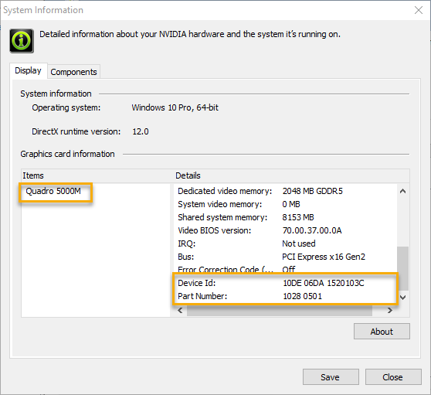This screenshot has width=431, height=395.
Task: Click the details list scroll-down arrow
Action: coord(402,297)
